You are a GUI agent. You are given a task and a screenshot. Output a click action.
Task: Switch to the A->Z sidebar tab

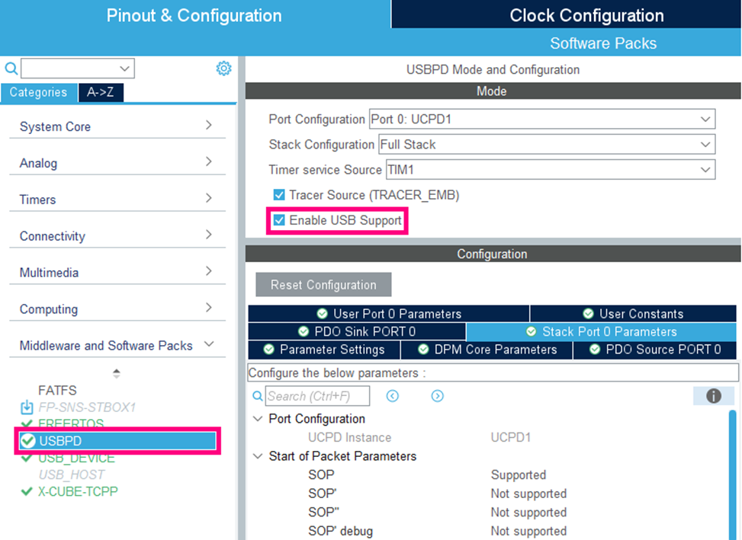click(x=101, y=92)
